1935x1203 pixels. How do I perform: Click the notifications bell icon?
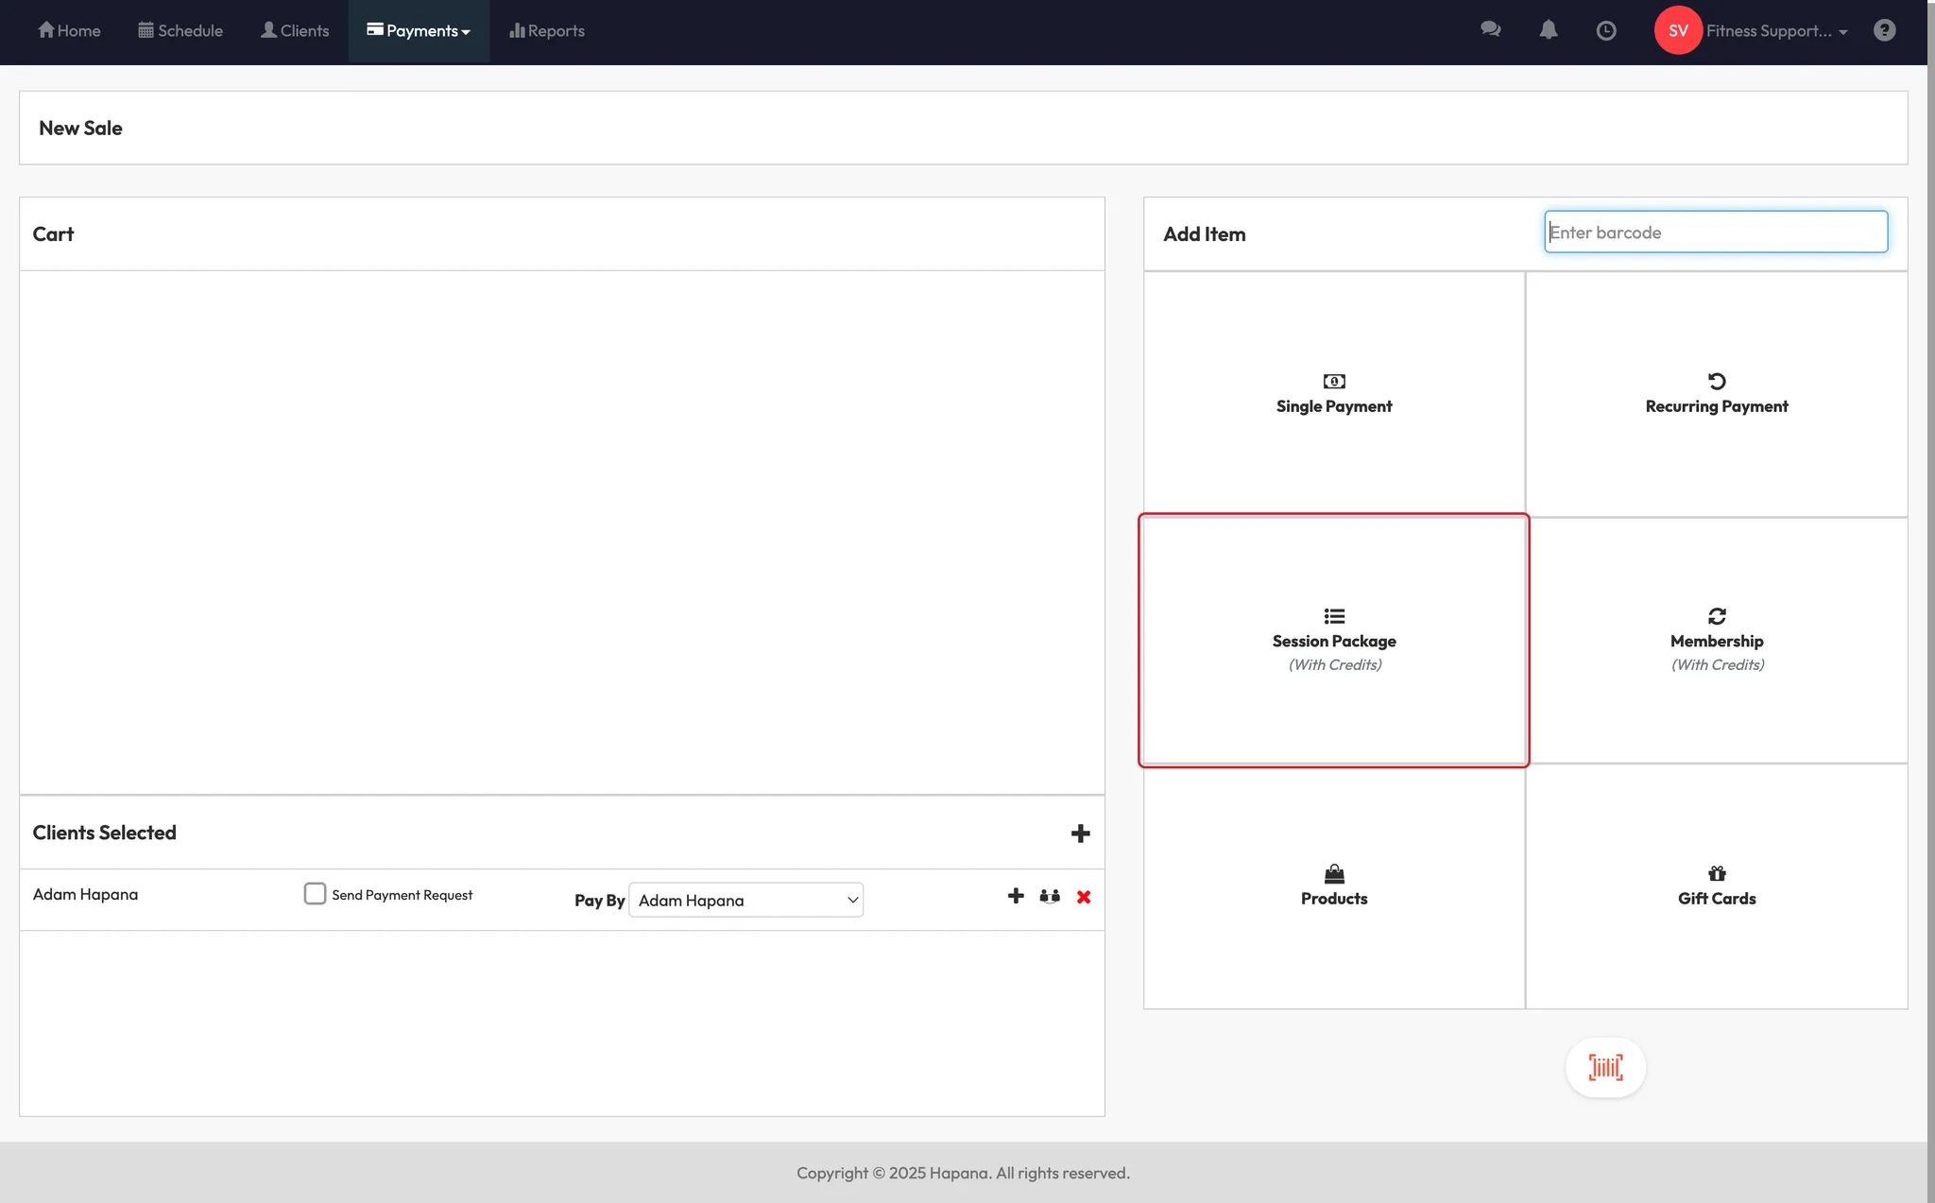(x=1548, y=30)
